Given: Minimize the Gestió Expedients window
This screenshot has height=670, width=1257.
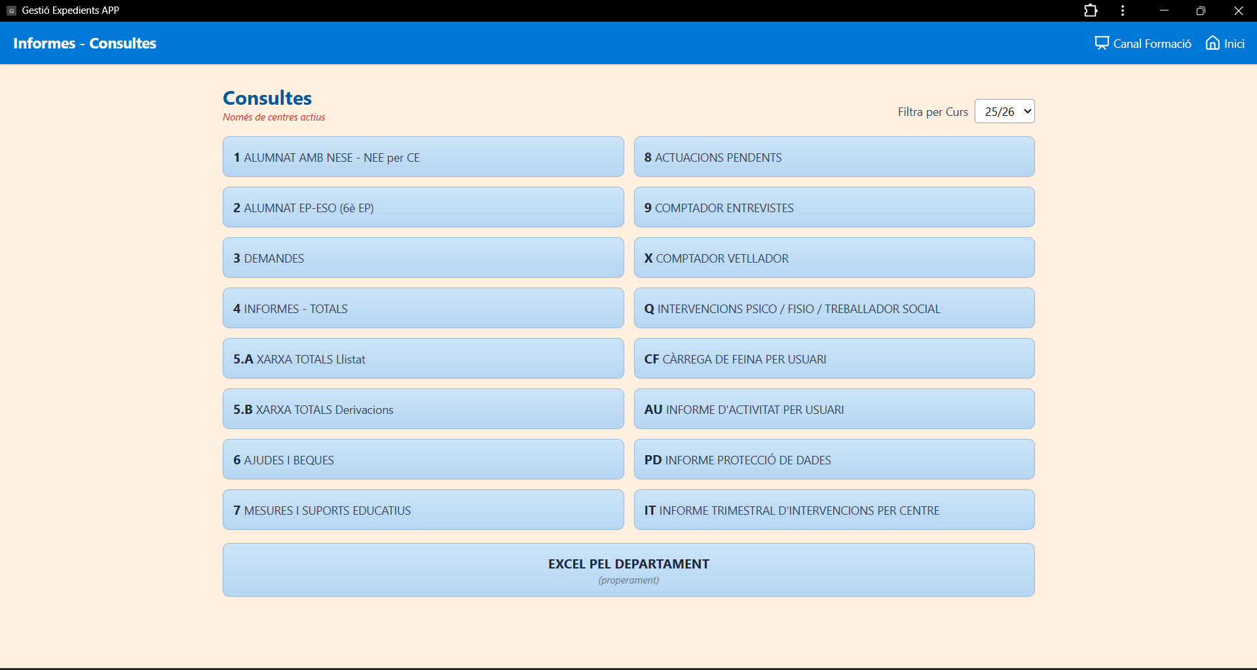Looking at the screenshot, I should pos(1164,10).
